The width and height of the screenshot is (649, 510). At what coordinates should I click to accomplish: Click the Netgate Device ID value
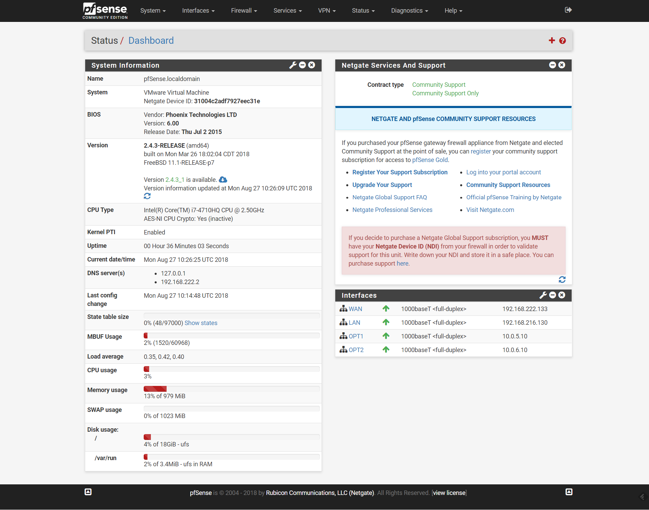(x=227, y=101)
